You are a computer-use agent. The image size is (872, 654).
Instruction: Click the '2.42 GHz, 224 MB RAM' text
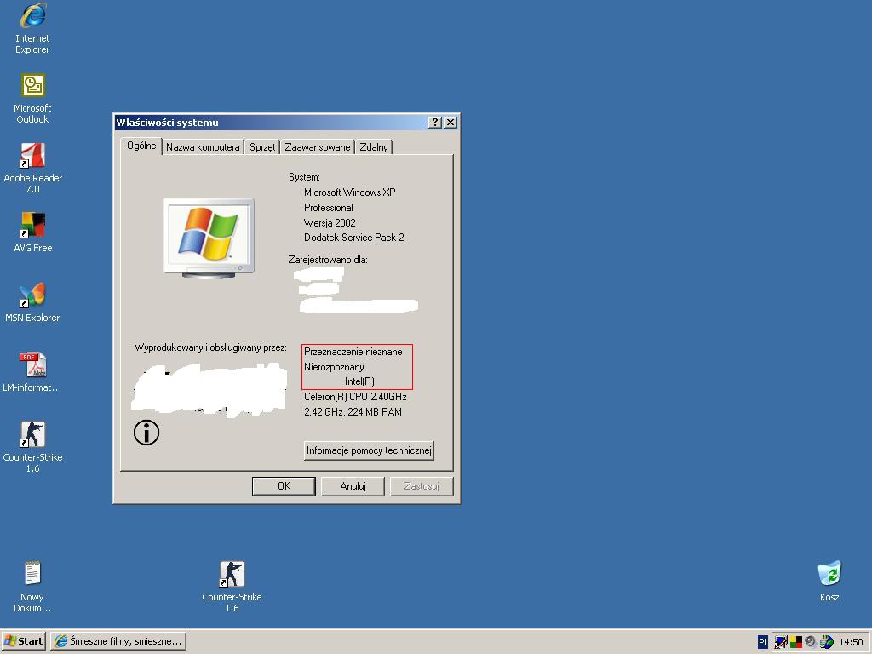(x=353, y=412)
